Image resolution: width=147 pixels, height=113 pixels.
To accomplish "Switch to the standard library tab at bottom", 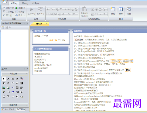I will point(9,109).
